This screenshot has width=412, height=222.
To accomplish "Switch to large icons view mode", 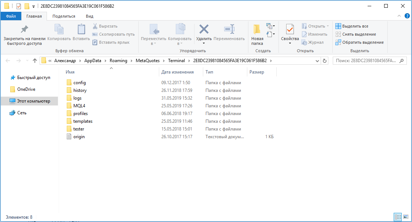I will 405,217.
